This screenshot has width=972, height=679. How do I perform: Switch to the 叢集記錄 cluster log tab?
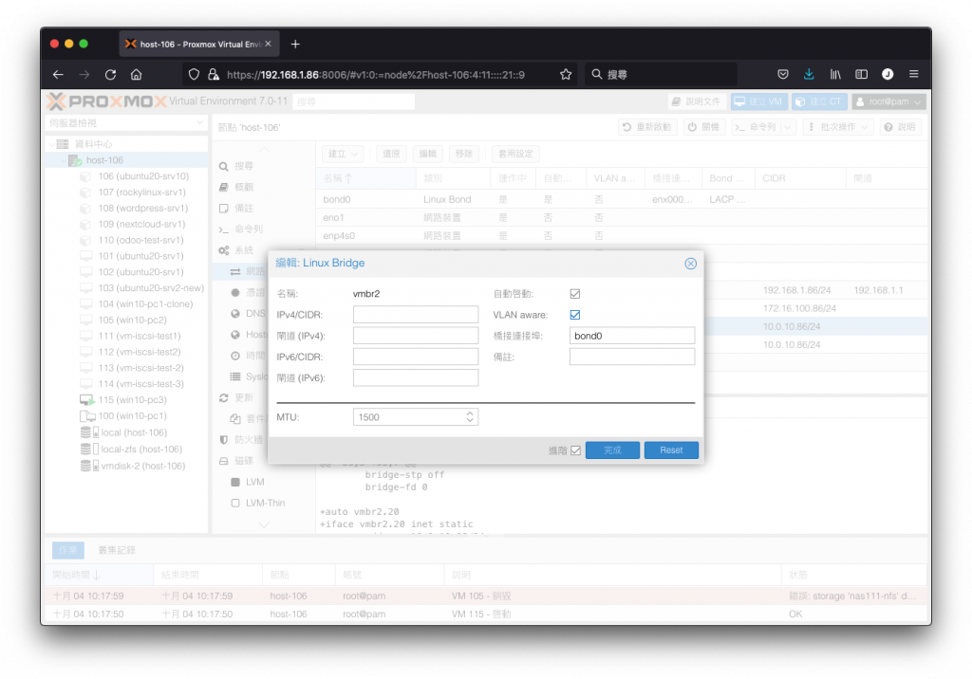pos(117,550)
